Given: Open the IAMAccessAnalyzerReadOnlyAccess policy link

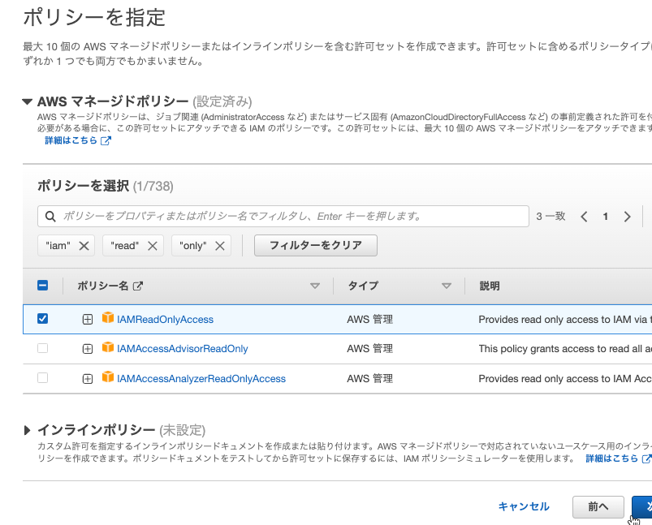Looking at the screenshot, I should coord(201,379).
